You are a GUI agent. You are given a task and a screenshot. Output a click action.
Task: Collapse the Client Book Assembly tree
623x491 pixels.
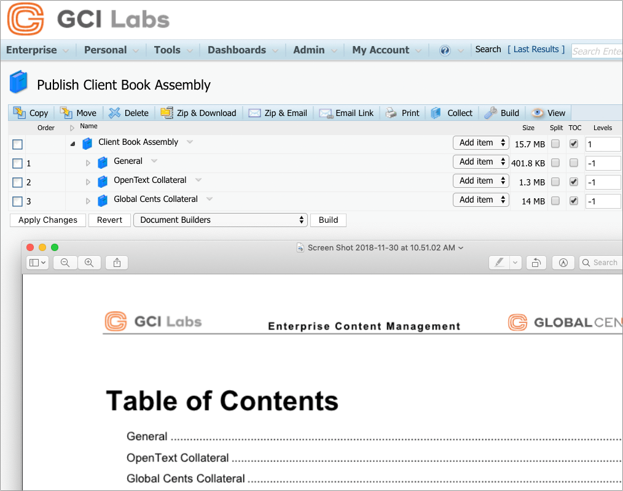[72, 144]
